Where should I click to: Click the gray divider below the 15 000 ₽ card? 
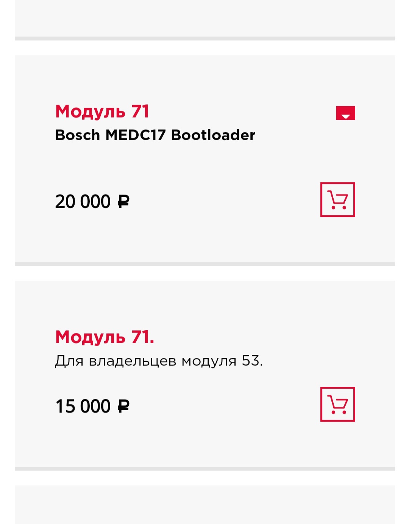(204, 469)
